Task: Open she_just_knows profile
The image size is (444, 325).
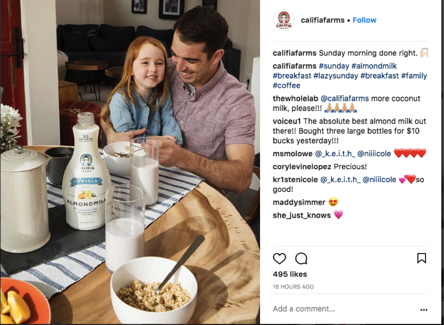Action: [x=302, y=215]
